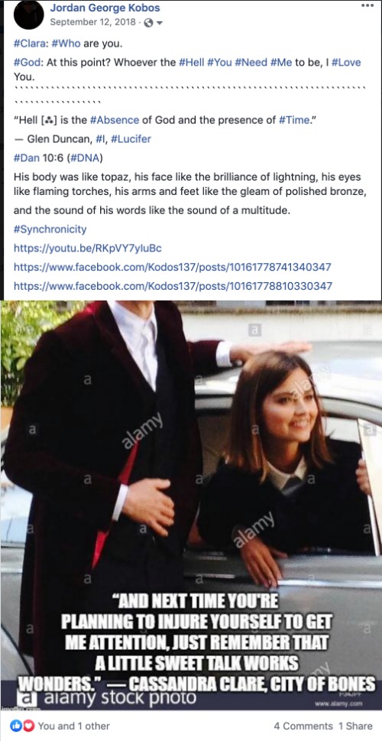Expand the audience dropdown arrow beside globe
Viewport: 382px width, 741px height.
click(x=159, y=23)
